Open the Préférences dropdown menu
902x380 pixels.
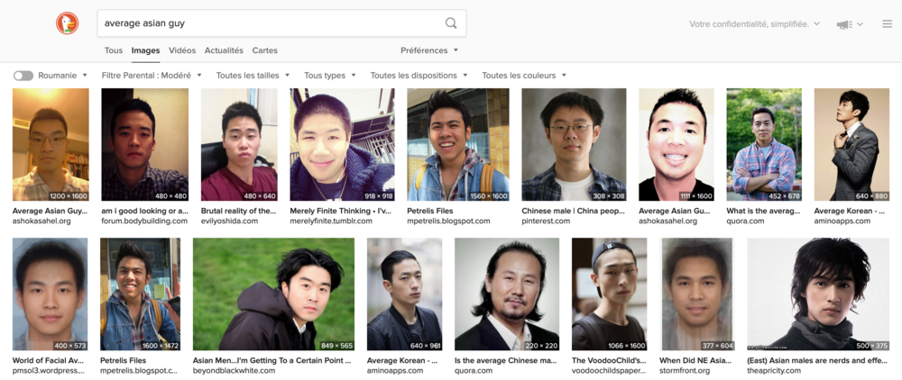coord(429,50)
